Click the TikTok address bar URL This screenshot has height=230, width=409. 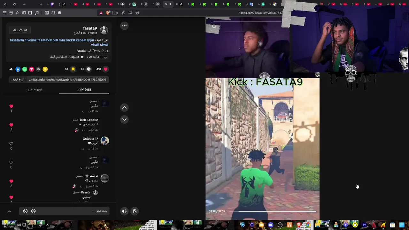click(261, 13)
